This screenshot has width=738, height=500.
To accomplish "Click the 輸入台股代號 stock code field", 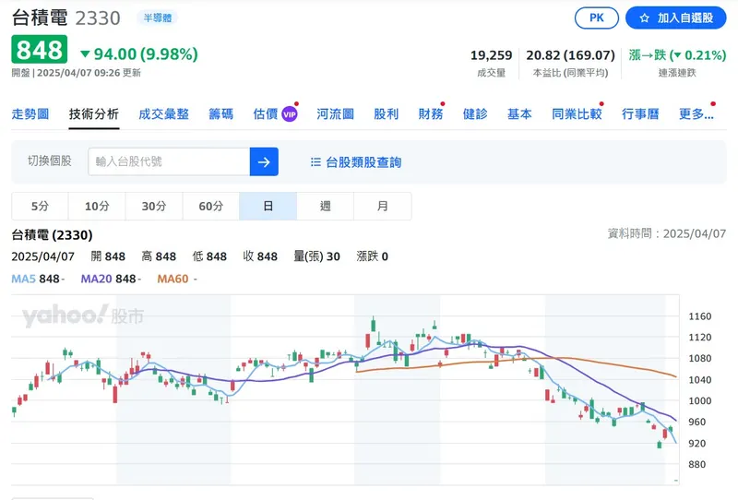I will [169, 161].
